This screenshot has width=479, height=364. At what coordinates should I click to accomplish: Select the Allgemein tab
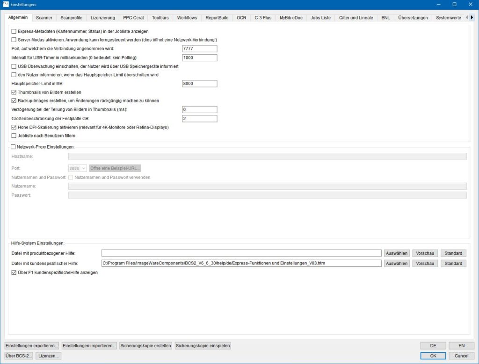(18, 17)
